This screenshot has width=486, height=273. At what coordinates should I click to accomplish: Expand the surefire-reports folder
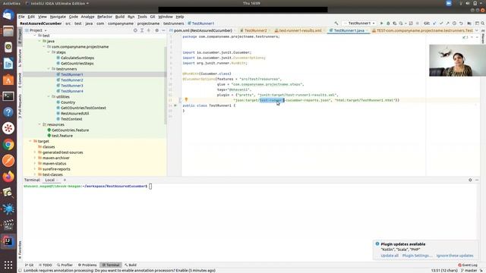point(35,169)
